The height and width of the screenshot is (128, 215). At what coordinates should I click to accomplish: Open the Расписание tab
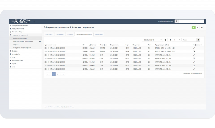(x=99, y=34)
